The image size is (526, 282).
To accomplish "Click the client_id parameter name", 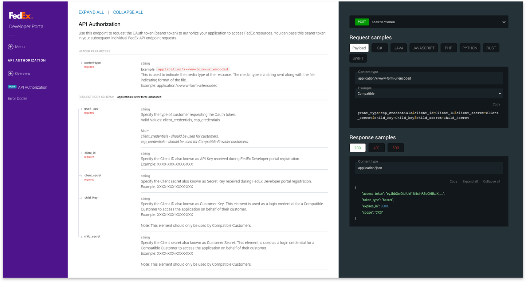I will pos(90,153).
